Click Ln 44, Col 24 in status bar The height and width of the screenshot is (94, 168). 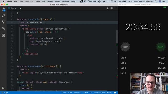click(67, 93)
